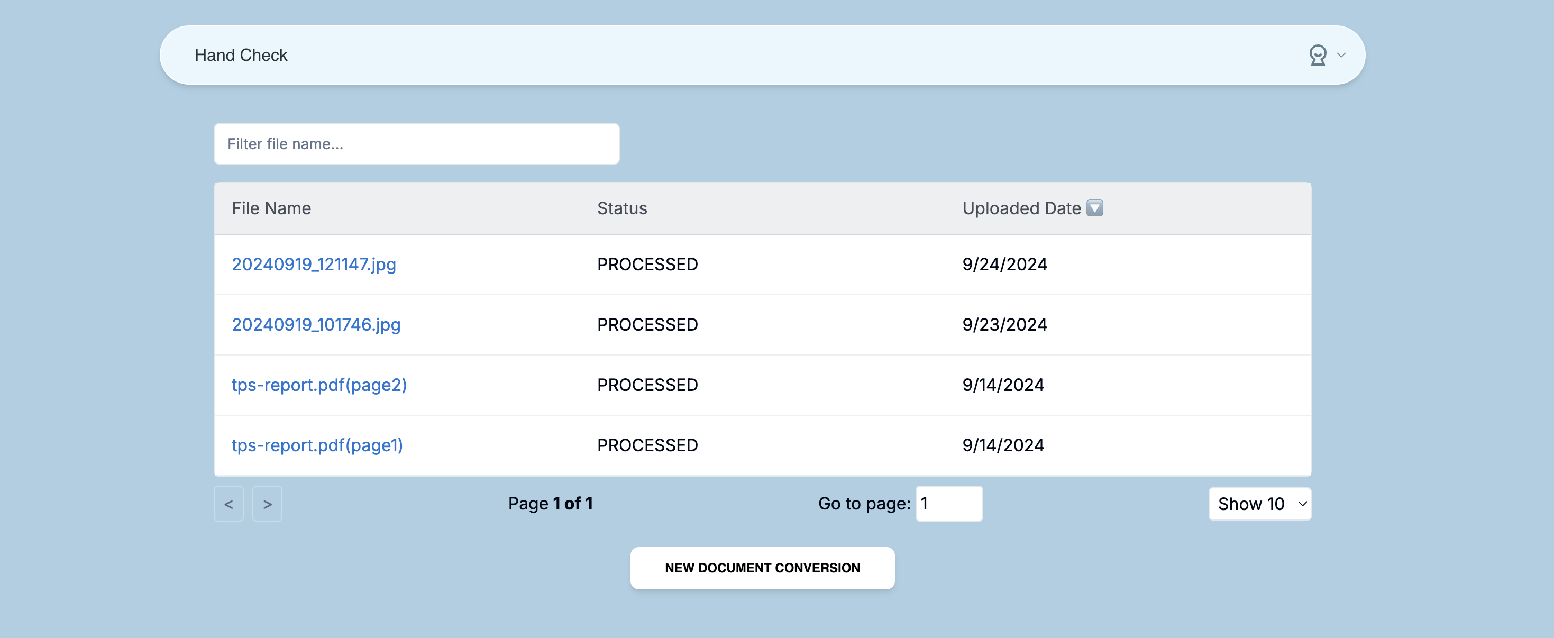Click the Go to page number field
This screenshot has width=1554, height=638.
coord(948,504)
